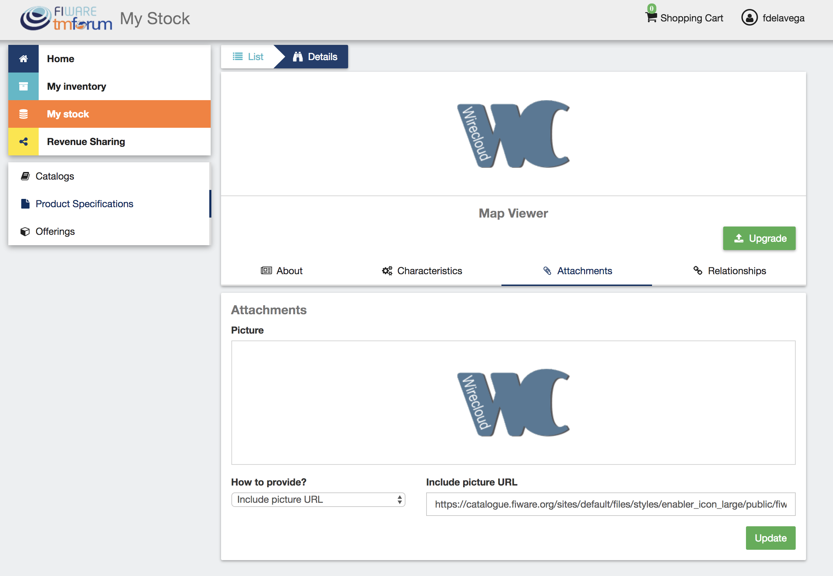Go to Catalogs section
The width and height of the screenshot is (833, 576).
pos(109,176)
